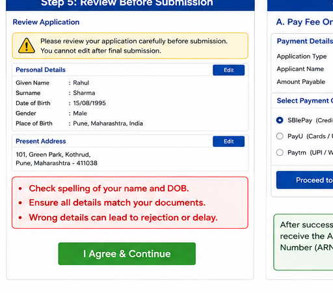The width and height of the screenshot is (333, 293).
Task: Click the Surname label
Action: click(28, 93)
